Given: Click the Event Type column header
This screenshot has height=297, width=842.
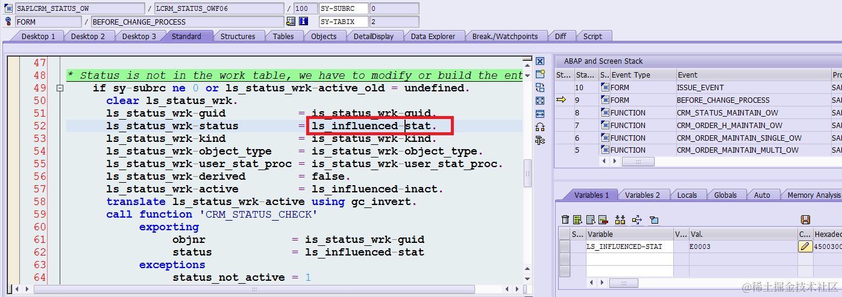Looking at the screenshot, I should [x=642, y=75].
